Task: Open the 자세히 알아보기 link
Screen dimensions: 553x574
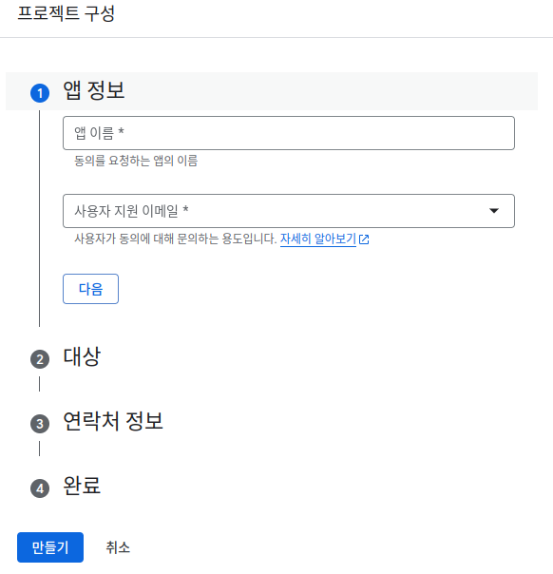Action: click(x=318, y=239)
